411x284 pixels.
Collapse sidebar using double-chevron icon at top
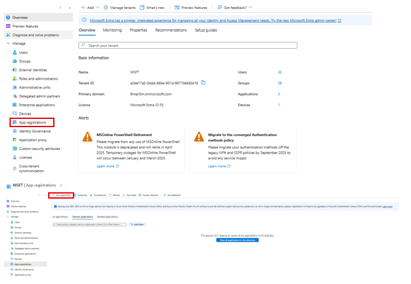pyautogui.click(x=70, y=8)
